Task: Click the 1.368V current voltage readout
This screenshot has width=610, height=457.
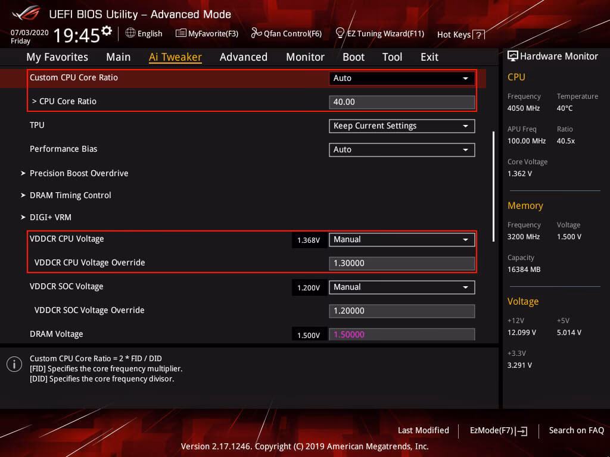Action: [309, 240]
